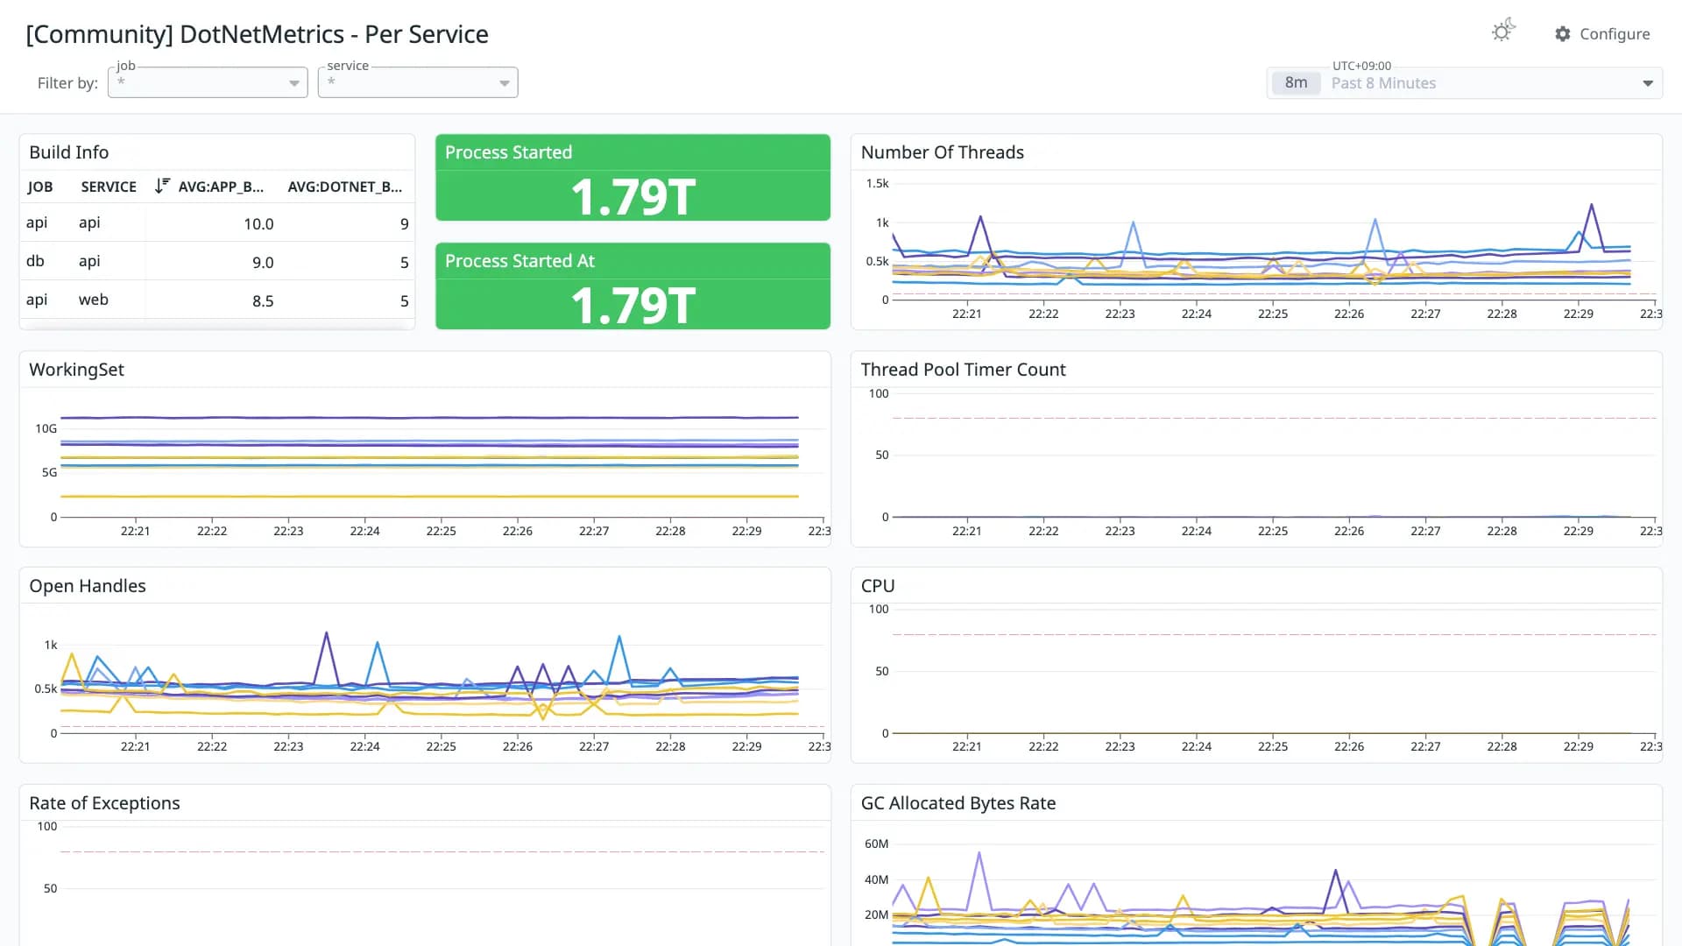Click the Build Info panel title
Screen dimensions: 1682x946
(69, 152)
